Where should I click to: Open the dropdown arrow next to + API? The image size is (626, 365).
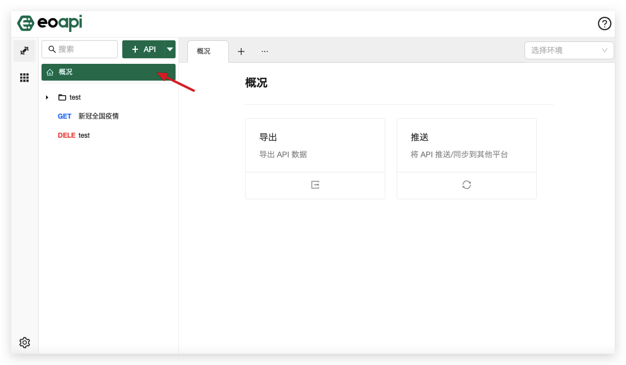click(169, 49)
